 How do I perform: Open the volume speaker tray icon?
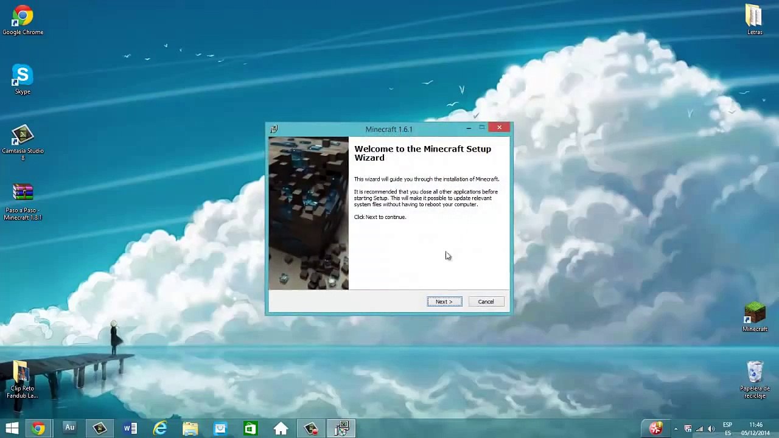point(711,429)
